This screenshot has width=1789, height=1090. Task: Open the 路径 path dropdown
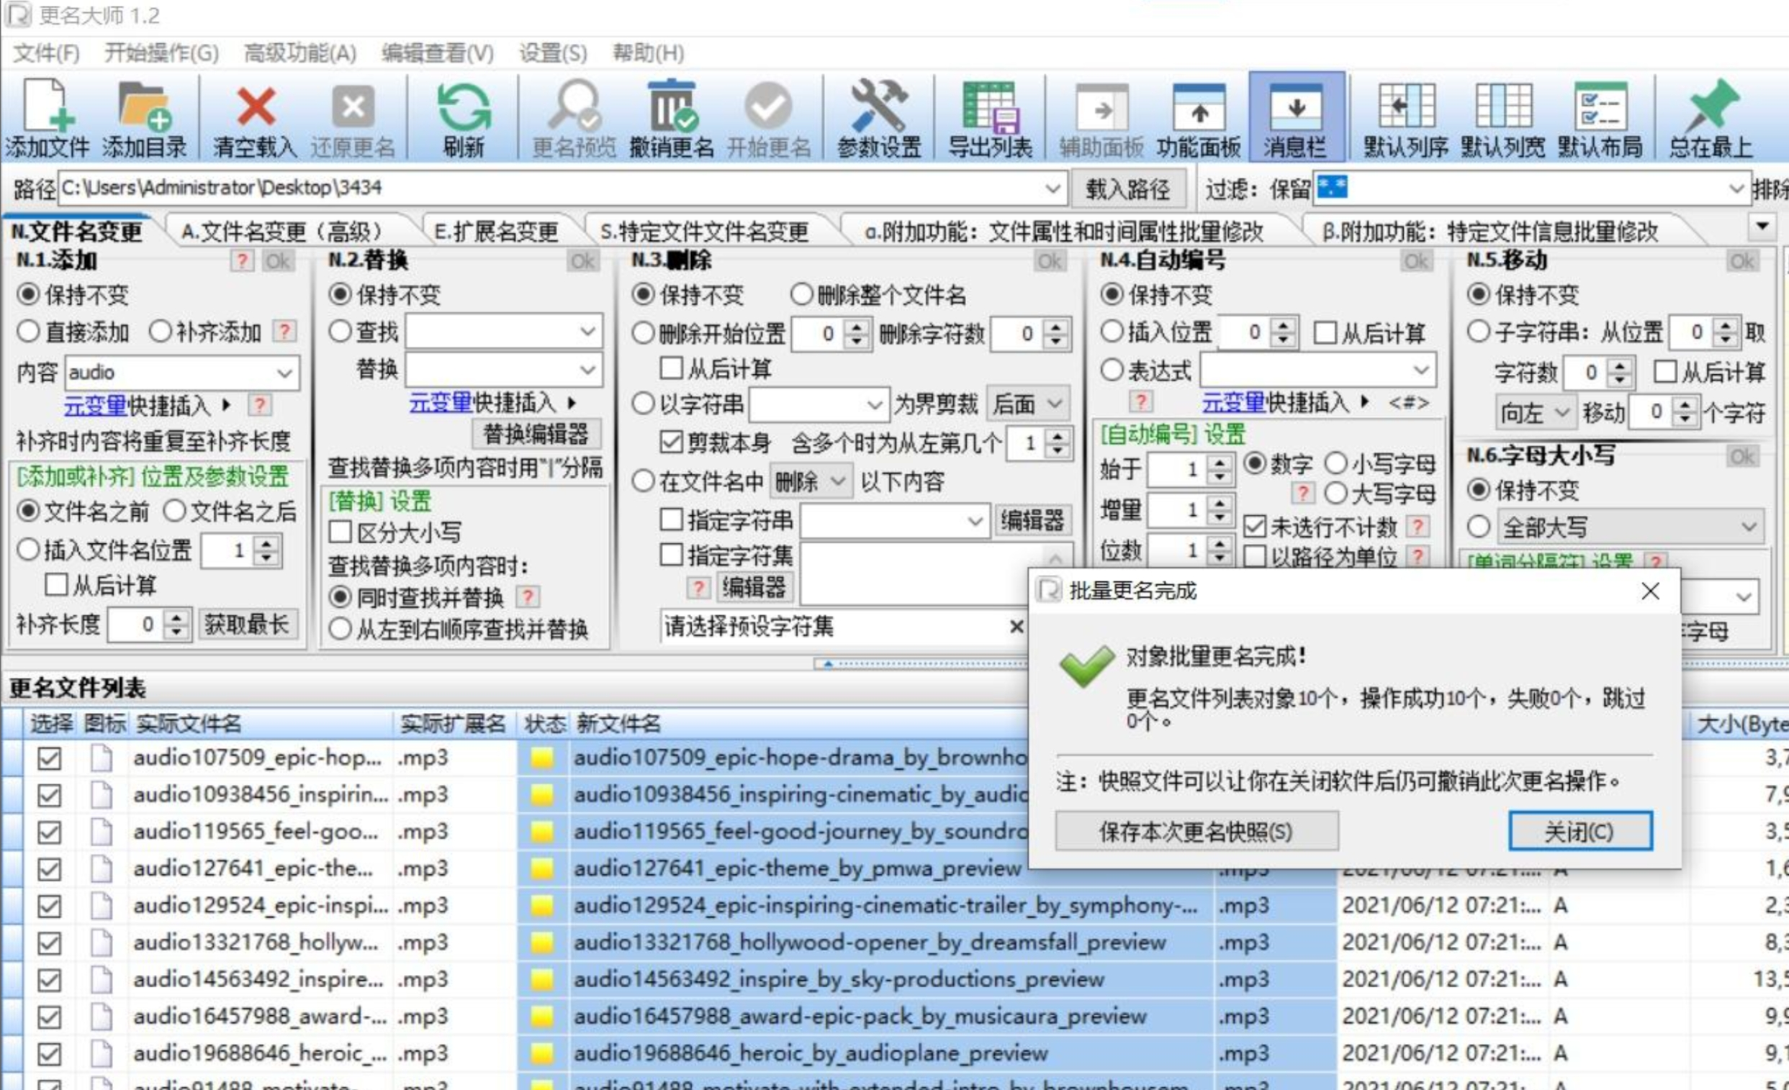tap(1053, 188)
